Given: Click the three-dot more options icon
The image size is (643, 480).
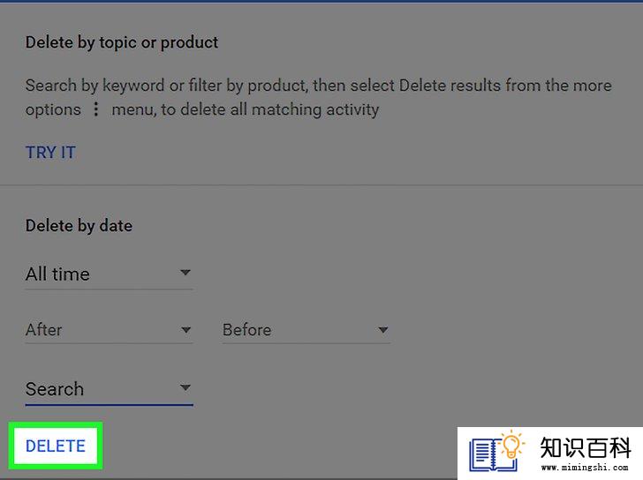Looking at the screenshot, I should click(x=96, y=109).
